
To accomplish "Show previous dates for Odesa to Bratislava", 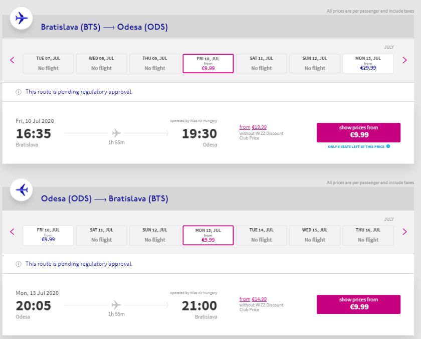I will pyautogui.click(x=13, y=232).
